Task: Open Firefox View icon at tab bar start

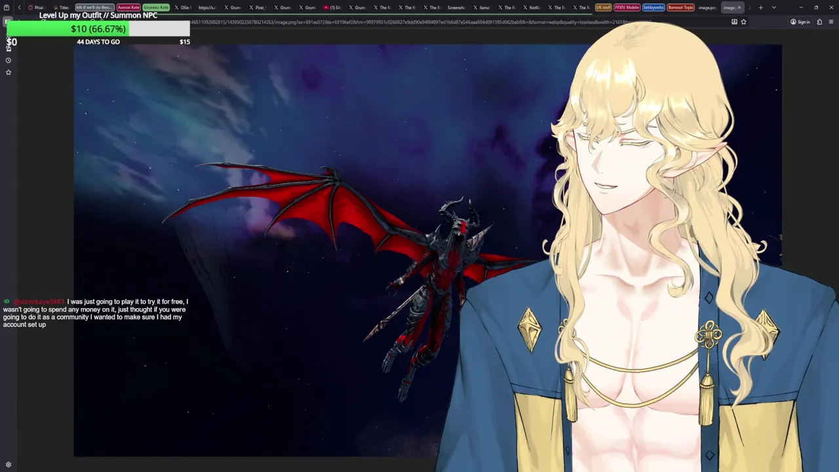Action: point(7,7)
